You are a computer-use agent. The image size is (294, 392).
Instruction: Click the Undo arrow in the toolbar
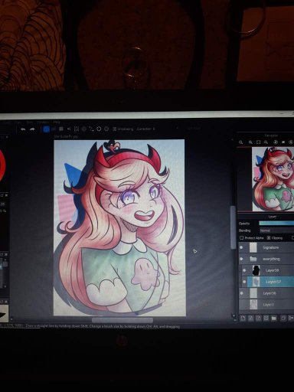click(x=23, y=129)
